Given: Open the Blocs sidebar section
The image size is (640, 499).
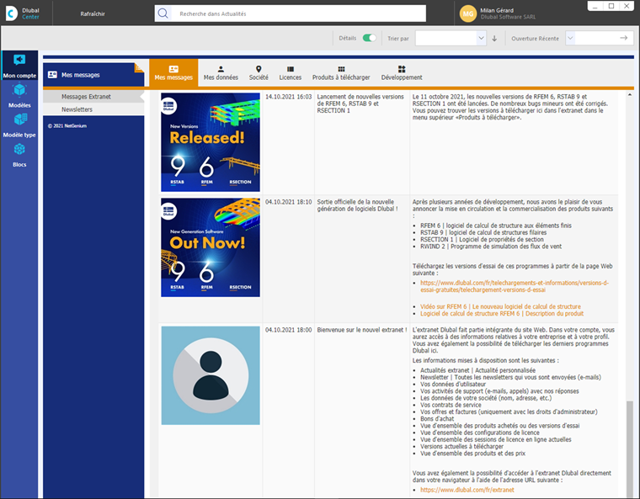Looking at the screenshot, I should (19, 155).
